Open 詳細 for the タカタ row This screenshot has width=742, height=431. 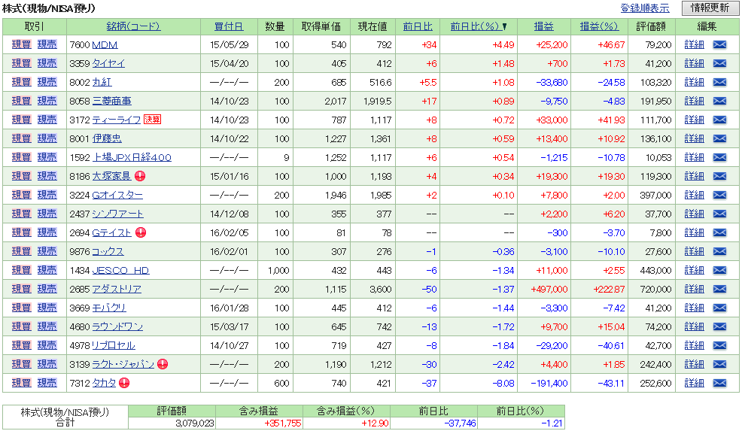pos(694,383)
